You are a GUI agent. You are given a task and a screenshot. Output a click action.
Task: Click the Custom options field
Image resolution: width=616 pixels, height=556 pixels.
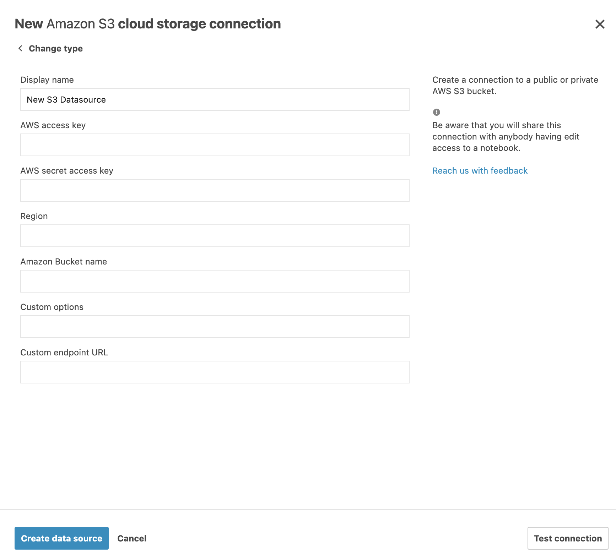(x=215, y=326)
